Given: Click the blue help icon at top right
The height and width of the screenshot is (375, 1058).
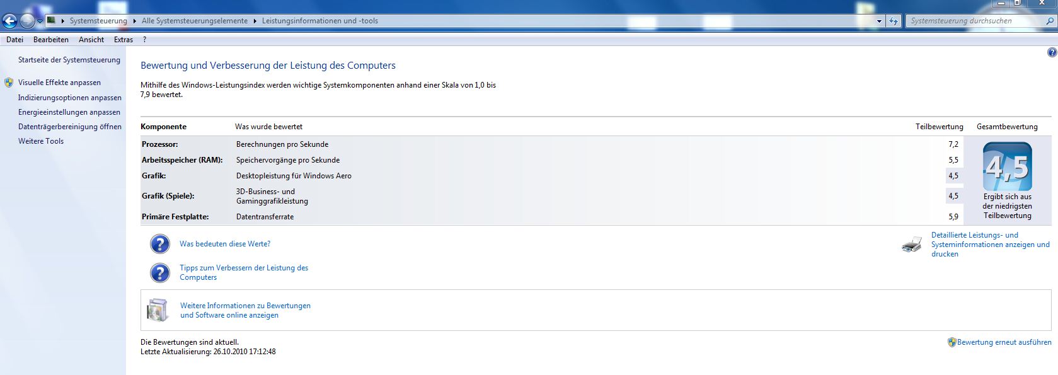Looking at the screenshot, I should (1052, 53).
